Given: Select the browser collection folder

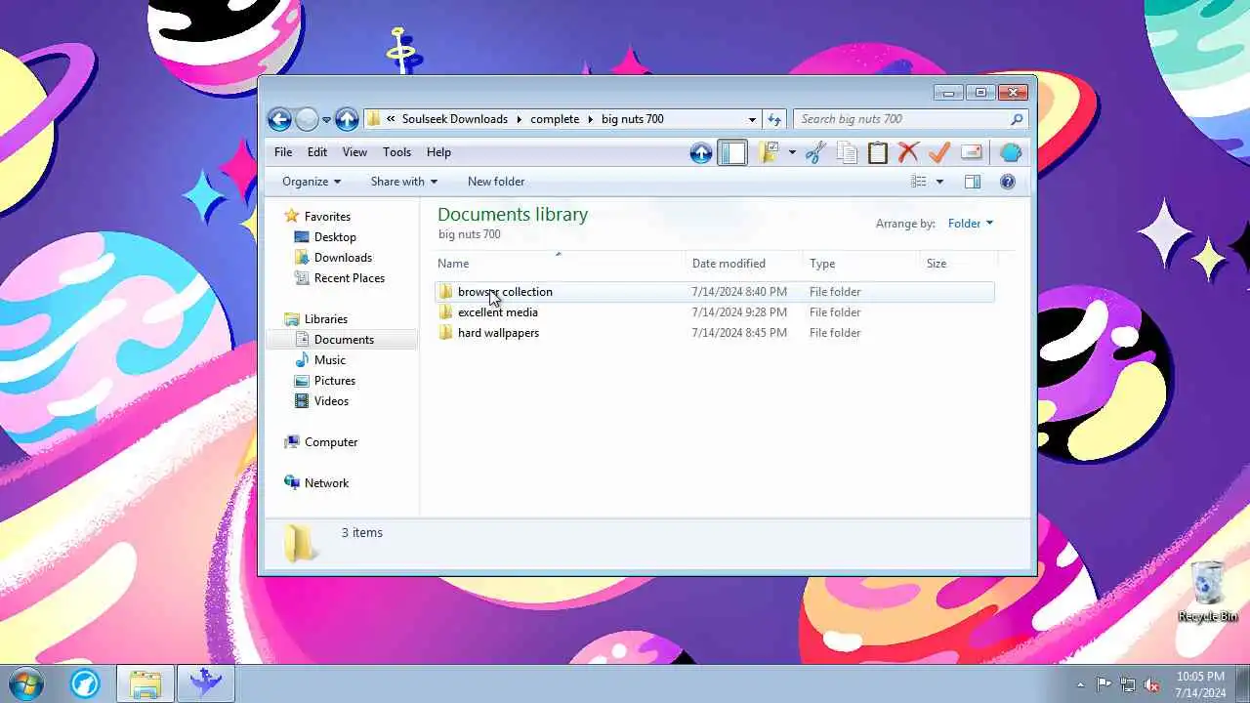Looking at the screenshot, I should (714, 292).
